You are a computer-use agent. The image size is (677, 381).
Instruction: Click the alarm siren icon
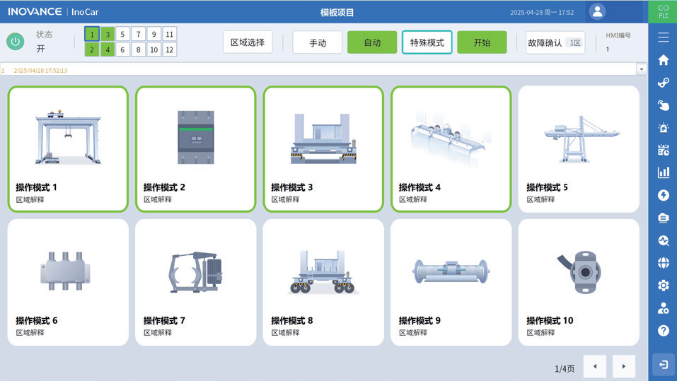(x=663, y=128)
